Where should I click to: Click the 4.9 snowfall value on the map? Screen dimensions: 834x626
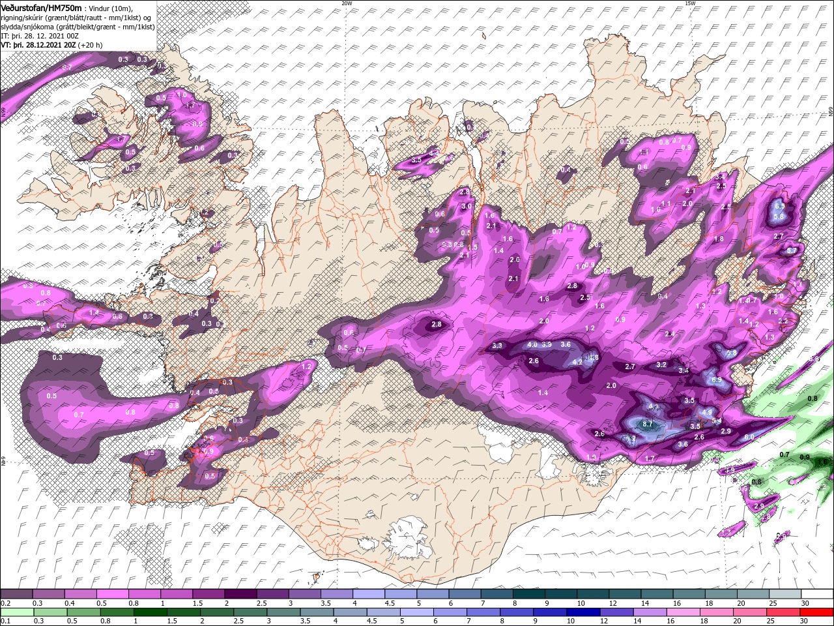coord(708,412)
